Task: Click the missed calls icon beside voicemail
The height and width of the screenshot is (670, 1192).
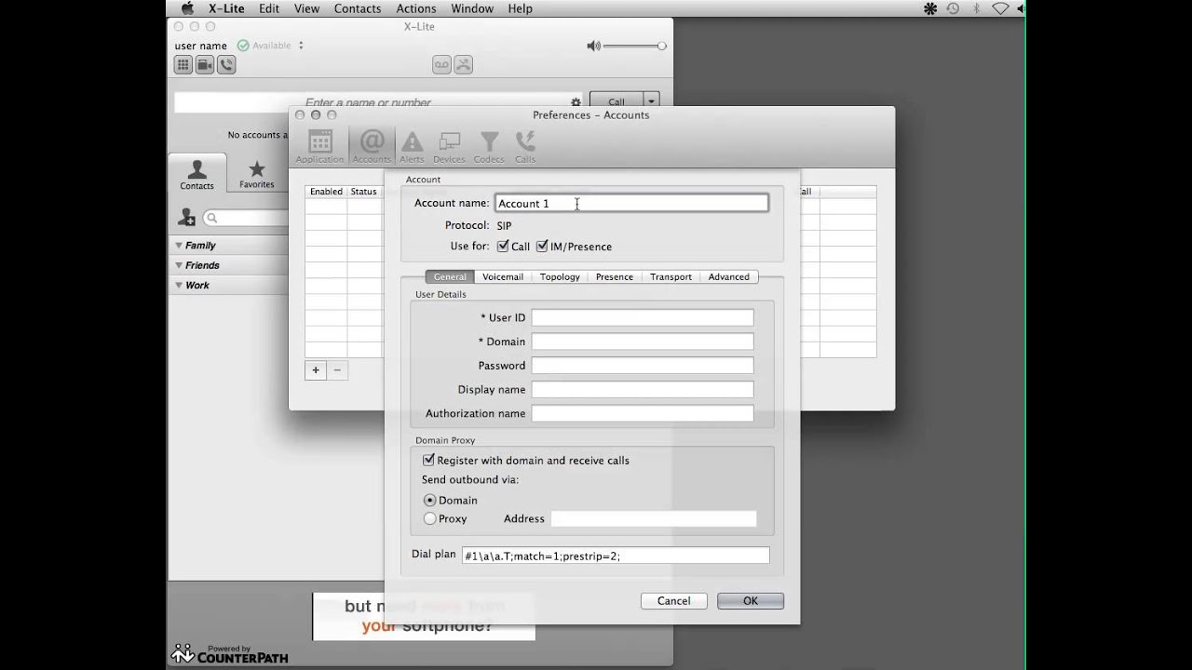Action: coord(463,64)
